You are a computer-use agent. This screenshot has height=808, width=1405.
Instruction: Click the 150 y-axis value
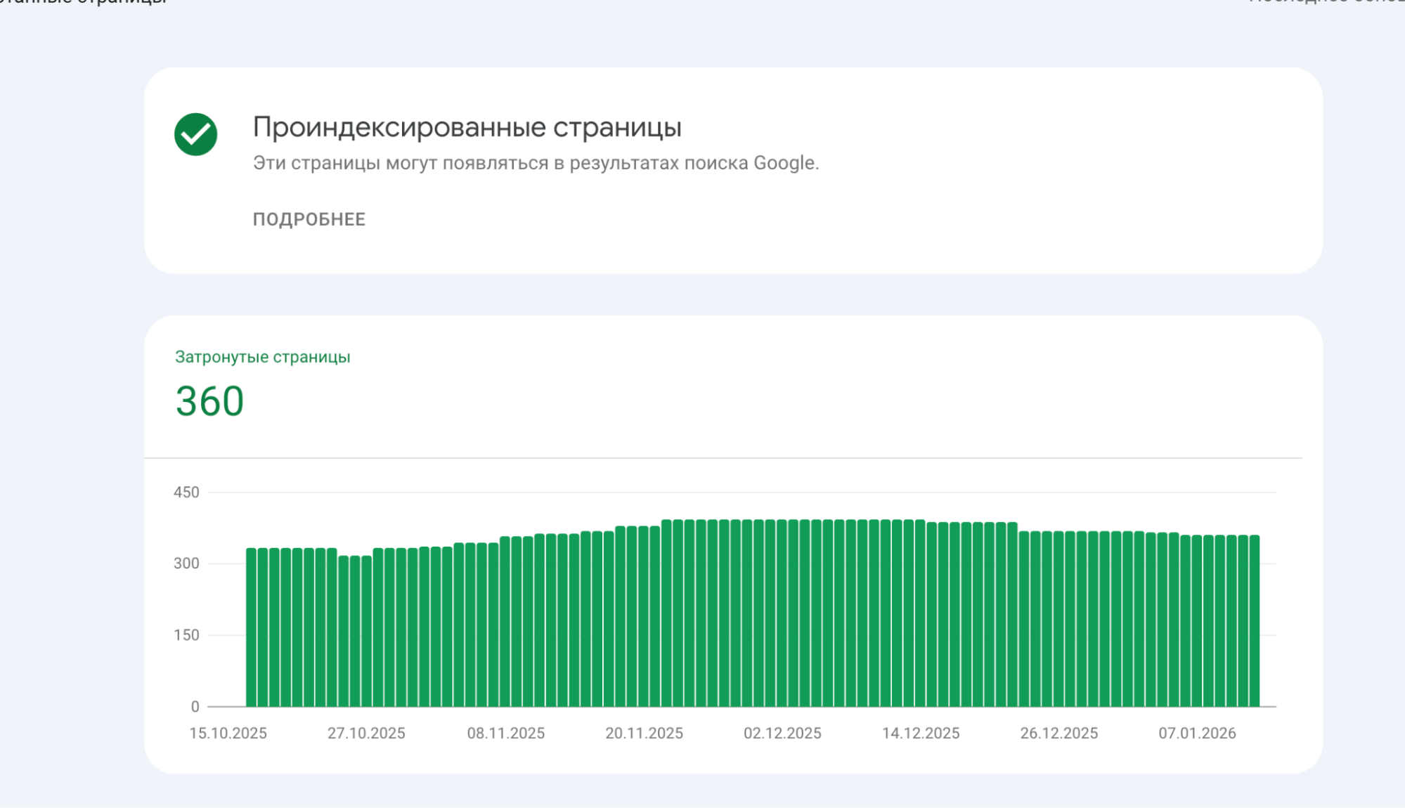click(186, 635)
